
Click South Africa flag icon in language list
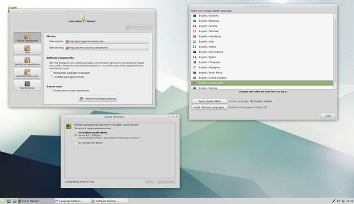tap(194, 73)
